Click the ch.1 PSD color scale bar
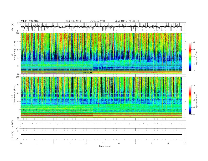Screen dimensions: 208x161 pyautogui.click(x=190, y=57)
